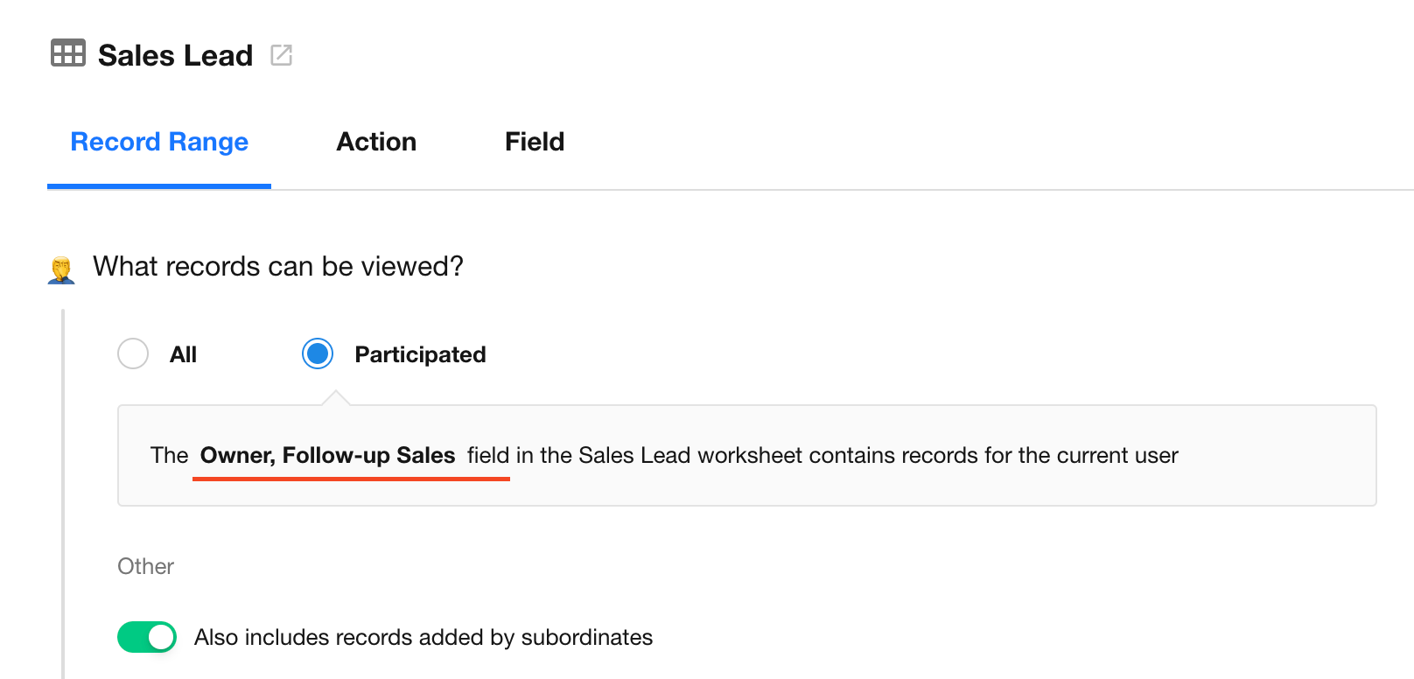
Task: Open the Action tab
Action: point(376,142)
